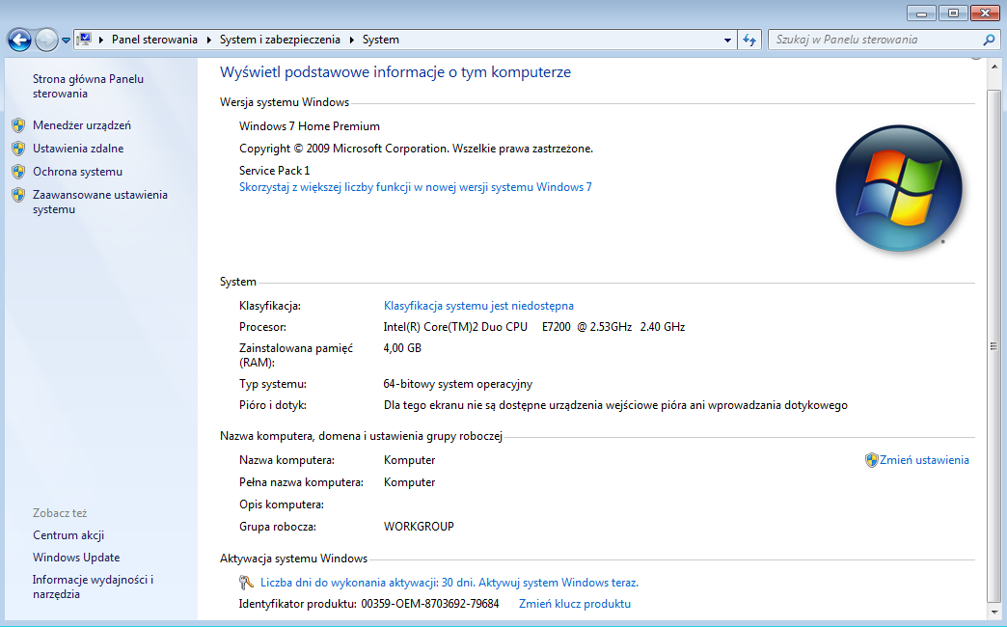Screen dimensions: 1007x627
Task: Click the shield icon beside Zmień ustawienia
Action: [x=872, y=460]
